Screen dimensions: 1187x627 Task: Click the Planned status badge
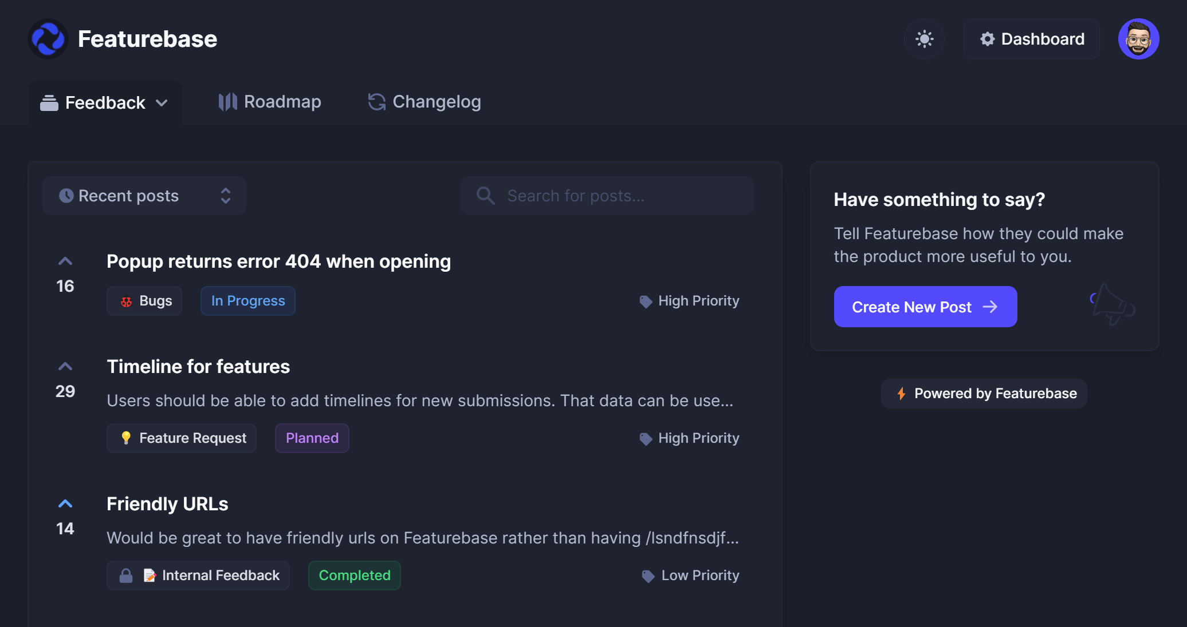pos(312,438)
